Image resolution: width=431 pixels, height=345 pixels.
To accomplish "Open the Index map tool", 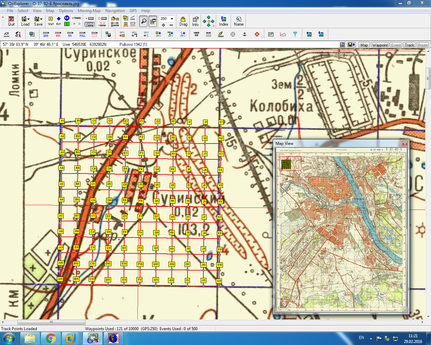I will pyautogui.click(x=224, y=21).
